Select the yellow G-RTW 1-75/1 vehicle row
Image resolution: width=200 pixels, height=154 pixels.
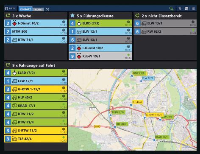click(x=36, y=89)
